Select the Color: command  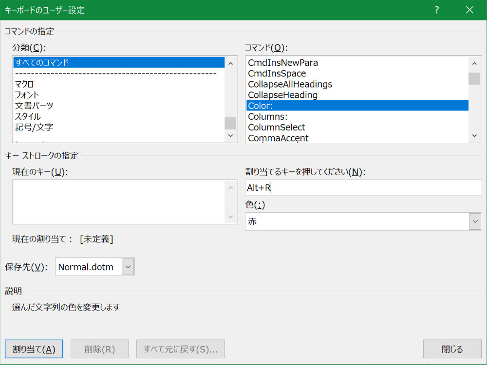pos(357,106)
